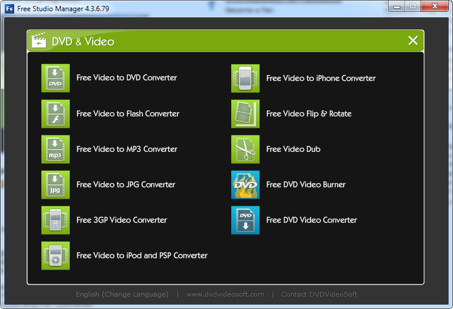Screen dimensions: 453x309
Task: Visit www.dvdvideosoft.com link
Action: 225,294
